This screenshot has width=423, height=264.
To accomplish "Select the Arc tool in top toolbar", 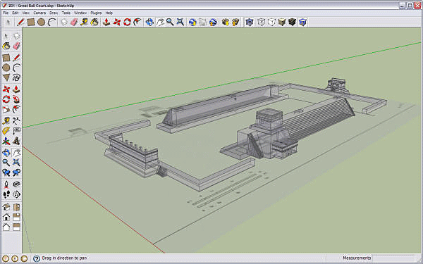I will 51,22.
